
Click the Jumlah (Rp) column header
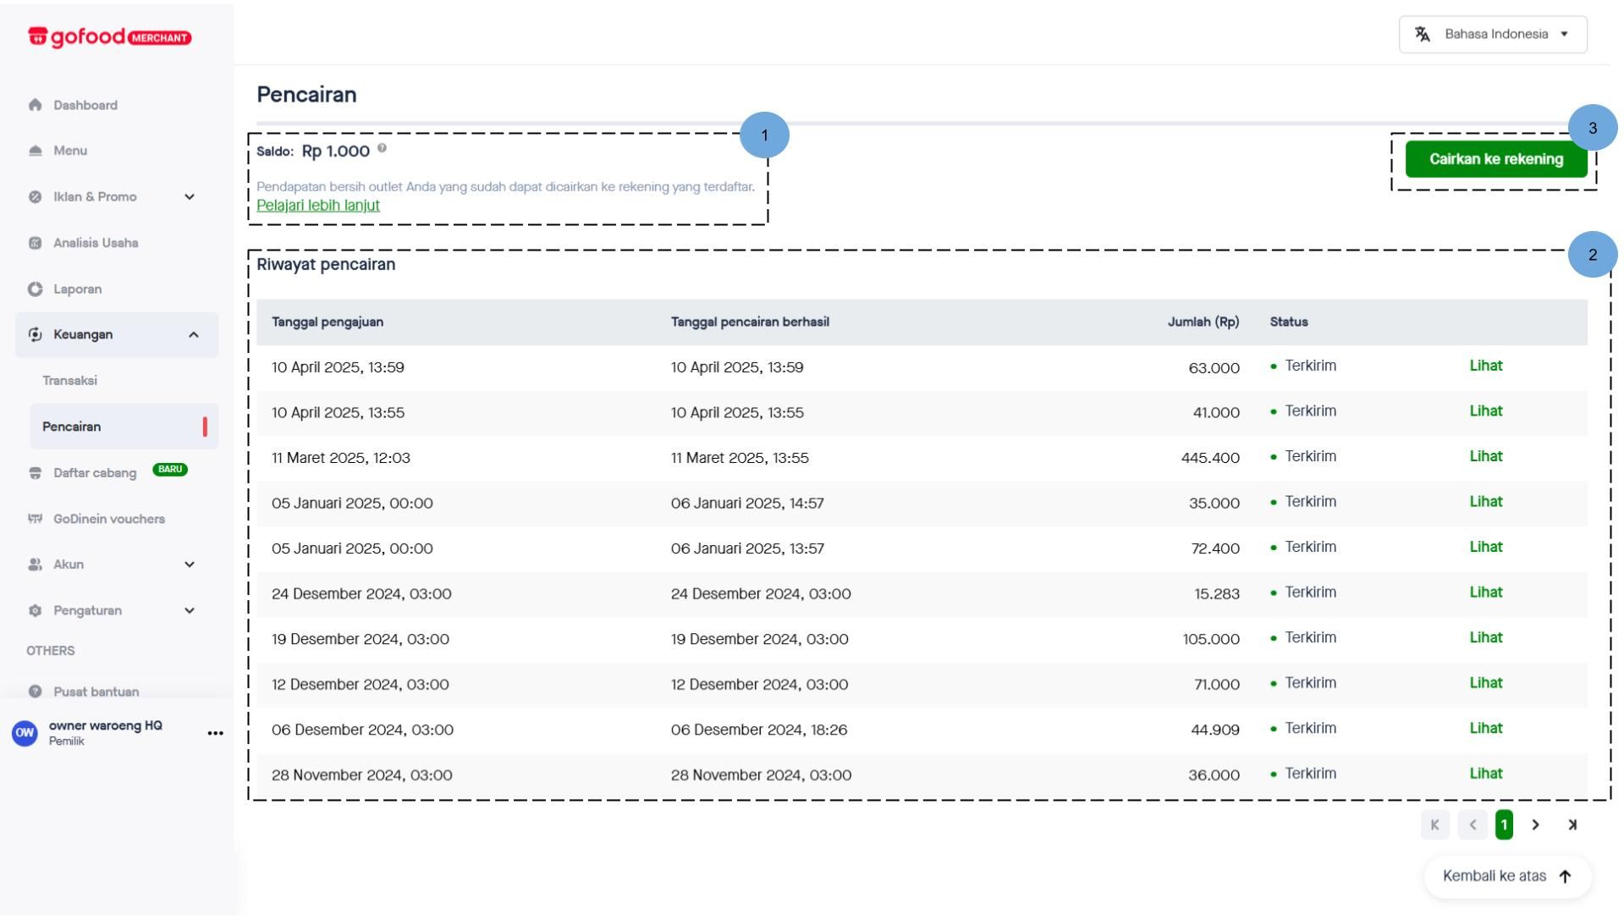point(1203,322)
